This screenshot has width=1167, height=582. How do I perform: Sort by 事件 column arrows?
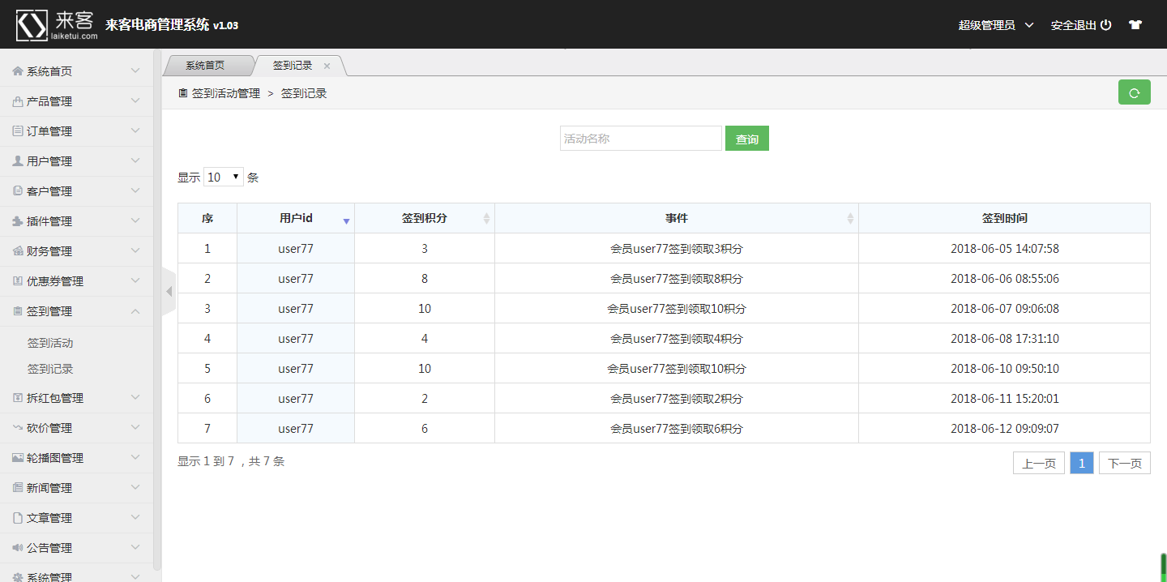click(x=850, y=218)
